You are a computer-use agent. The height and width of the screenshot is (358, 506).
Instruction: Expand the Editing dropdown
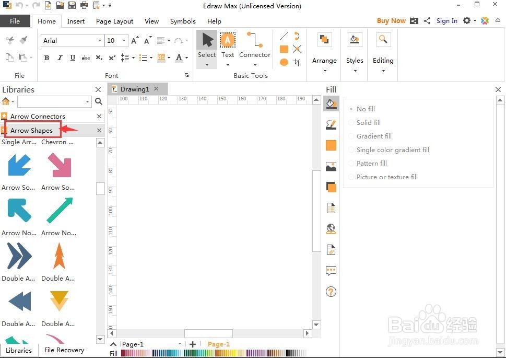coord(383,71)
